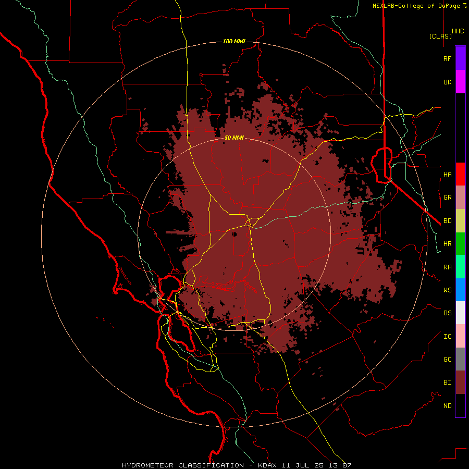Viewport: 469px width, 469px height.
Task: Click the 100 NMI range ring label
Action: pyautogui.click(x=234, y=41)
